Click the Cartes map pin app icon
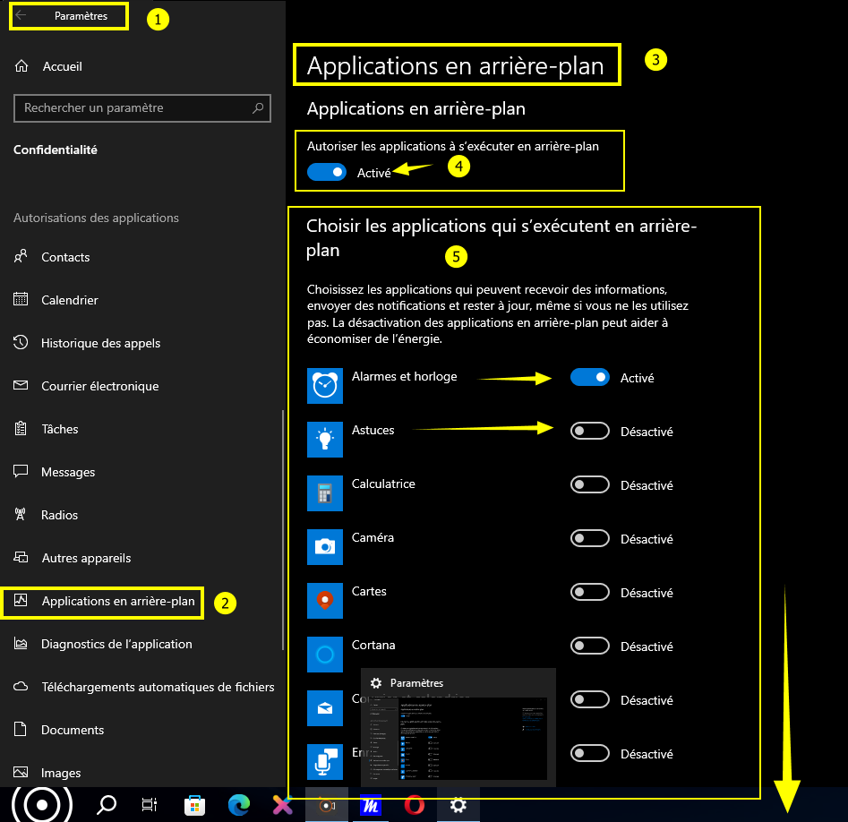The width and height of the screenshot is (848, 822). (325, 600)
